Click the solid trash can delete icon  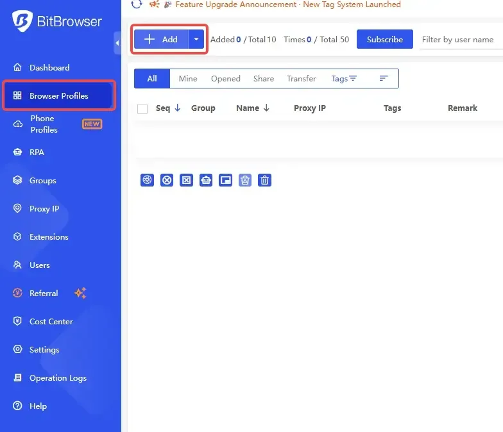[x=264, y=180]
